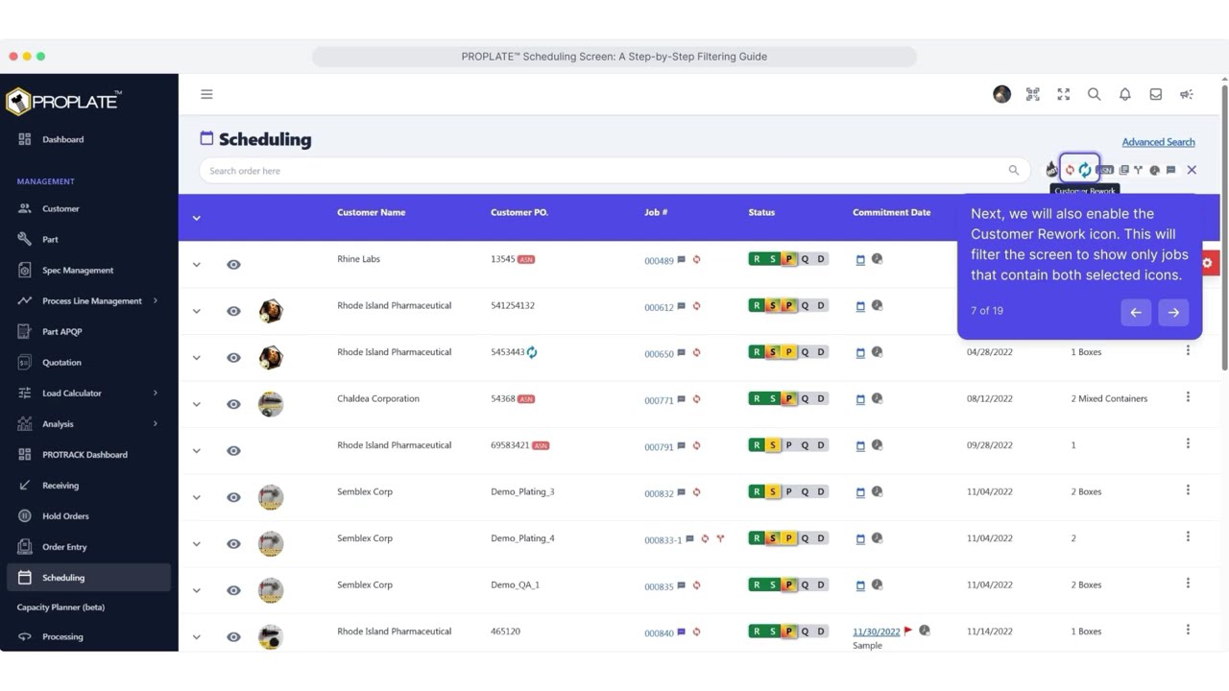Open the inbox tray icon
Screen dimensions: 1229x691
(1156, 94)
